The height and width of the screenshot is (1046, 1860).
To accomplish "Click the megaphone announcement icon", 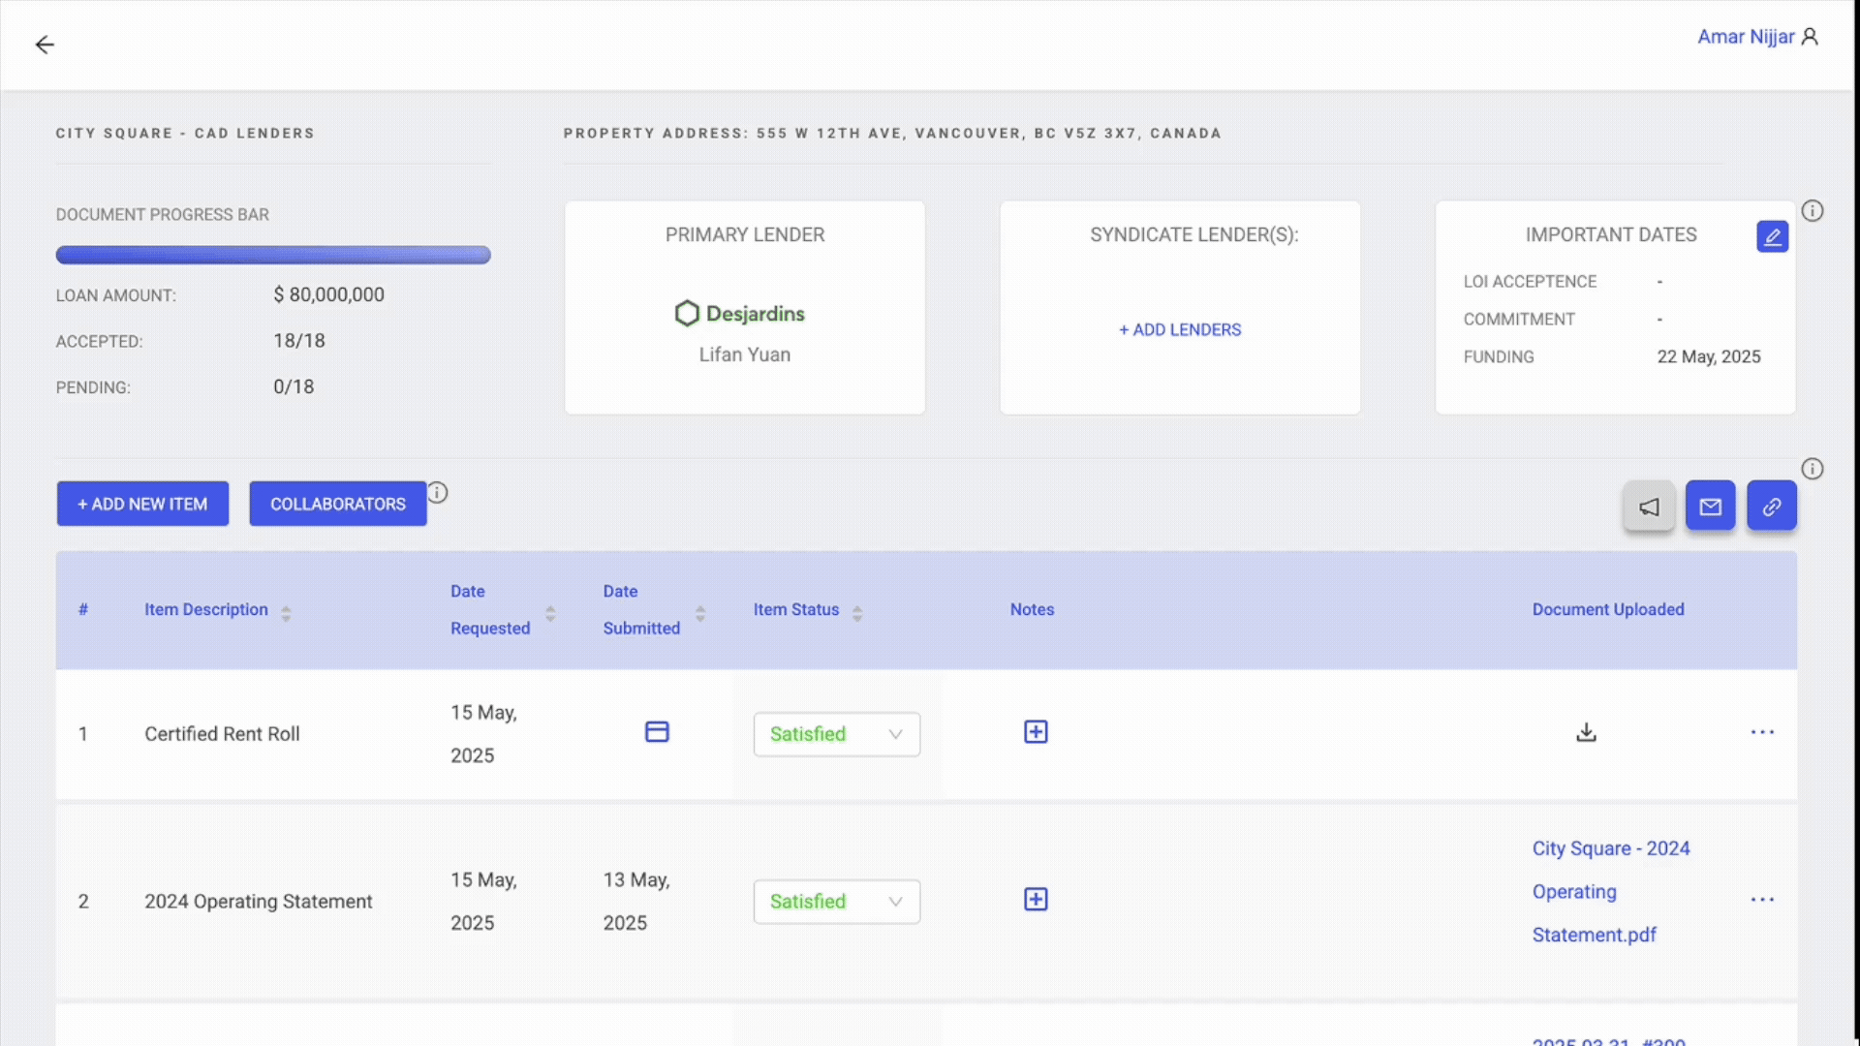I will click(1649, 507).
